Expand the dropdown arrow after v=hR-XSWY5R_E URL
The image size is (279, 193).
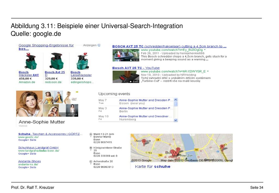coord(208,71)
